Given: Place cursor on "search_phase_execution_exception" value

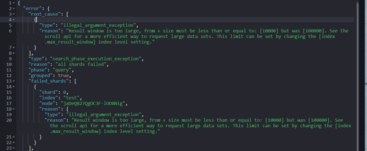Looking at the screenshot, I should coord(95,59).
